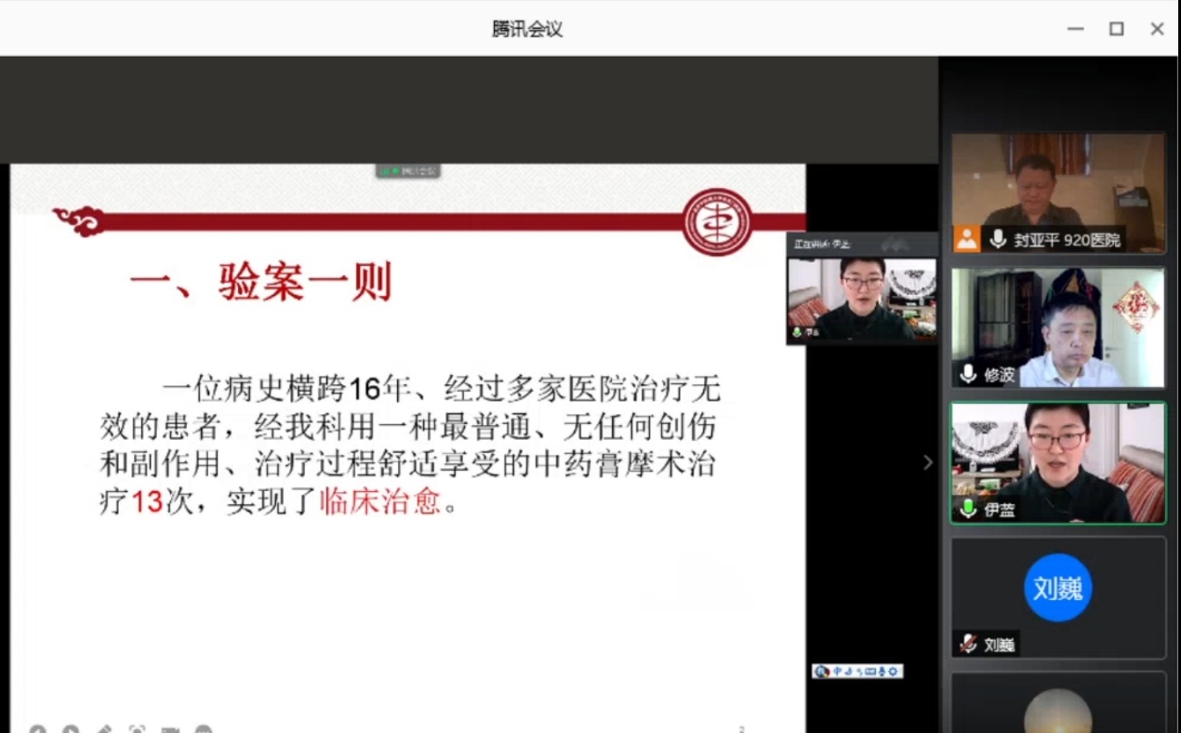
Task: Click the slide heading 一、验案一则
Action: coord(260,282)
